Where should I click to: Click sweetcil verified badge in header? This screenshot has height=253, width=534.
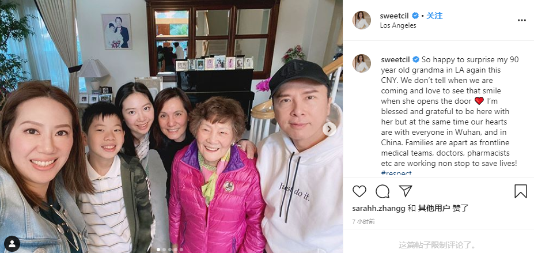415,16
